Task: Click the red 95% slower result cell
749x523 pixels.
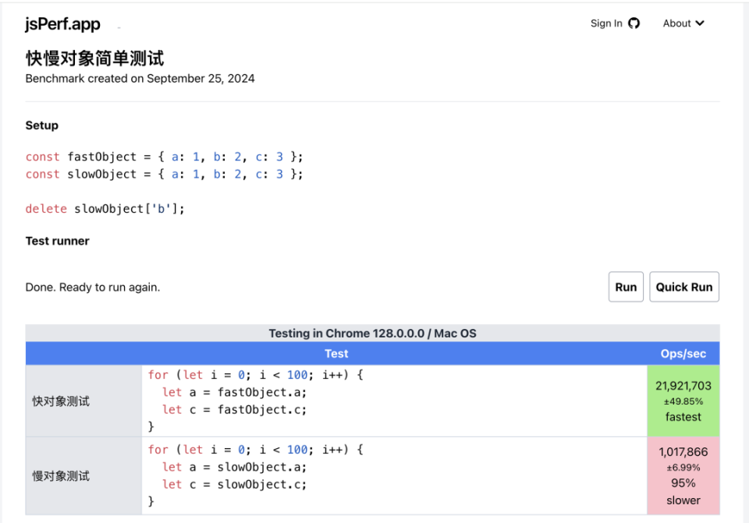Action: (683, 475)
